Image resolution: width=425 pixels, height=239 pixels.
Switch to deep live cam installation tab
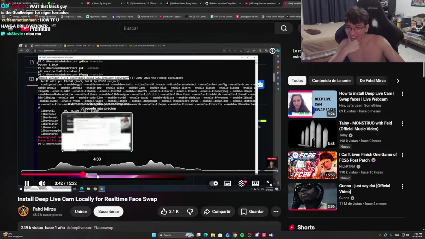coord(262,3)
